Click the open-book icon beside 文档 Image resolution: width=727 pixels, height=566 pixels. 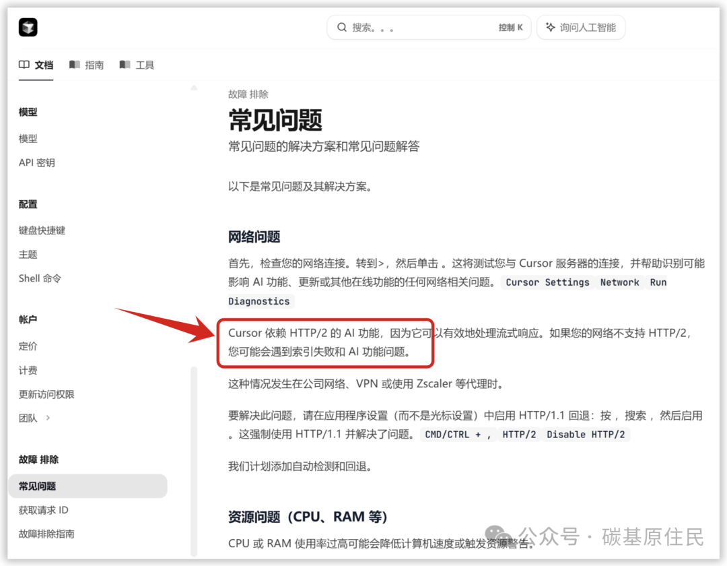pos(24,65)
